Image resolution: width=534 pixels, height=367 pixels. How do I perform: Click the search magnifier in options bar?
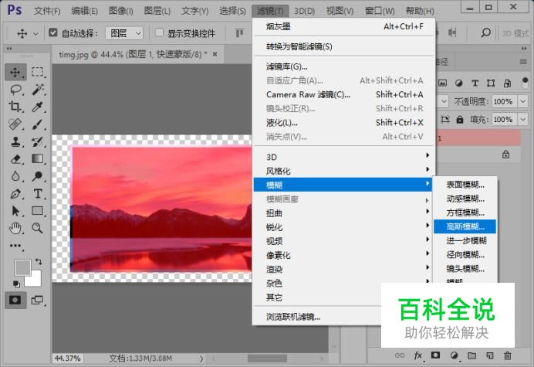[486, 32]
